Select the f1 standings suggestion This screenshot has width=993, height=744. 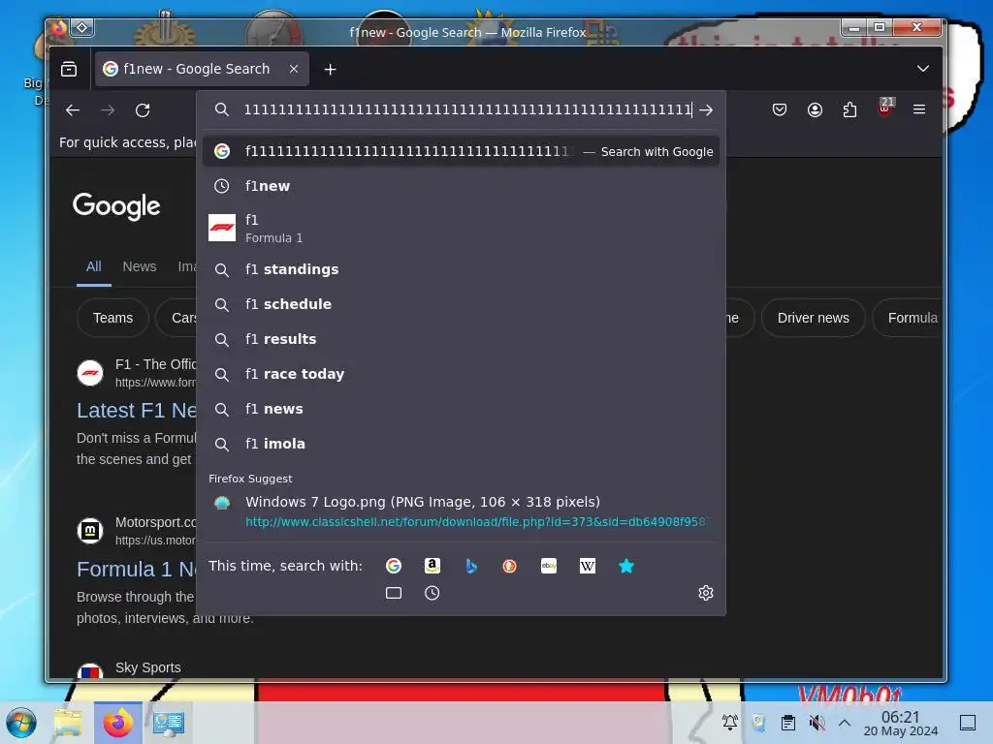pos(461,269)
